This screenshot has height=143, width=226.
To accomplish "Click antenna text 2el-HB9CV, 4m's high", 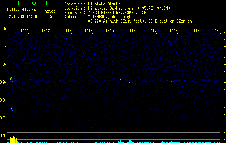I will pos(110,17).
